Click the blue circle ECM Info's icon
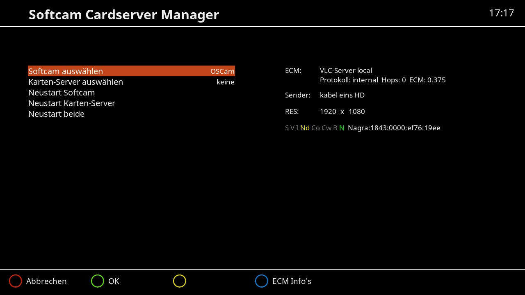This screenshot has width=525, height=295. click(262, 281)
